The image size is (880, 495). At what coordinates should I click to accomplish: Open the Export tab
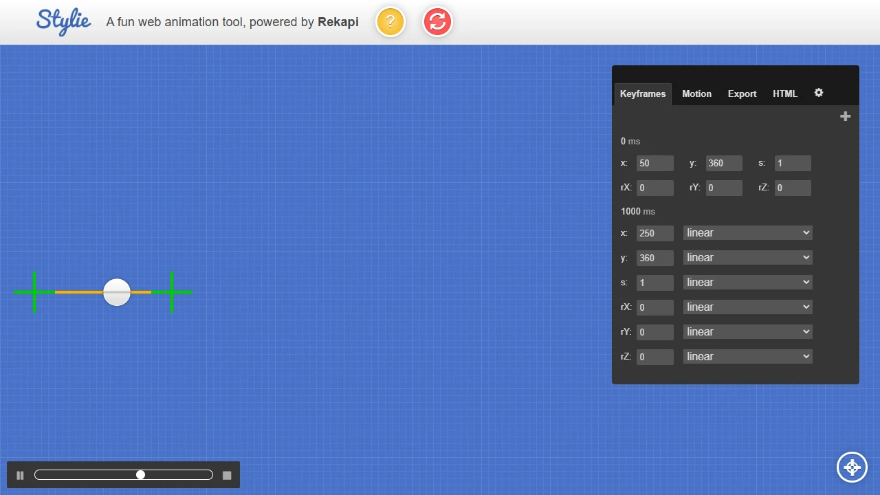pos(742,93)
